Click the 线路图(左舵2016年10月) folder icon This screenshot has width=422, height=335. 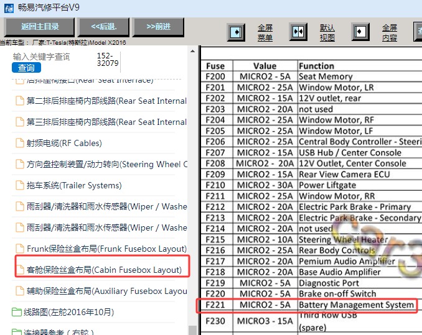click(x=17, y=312)
